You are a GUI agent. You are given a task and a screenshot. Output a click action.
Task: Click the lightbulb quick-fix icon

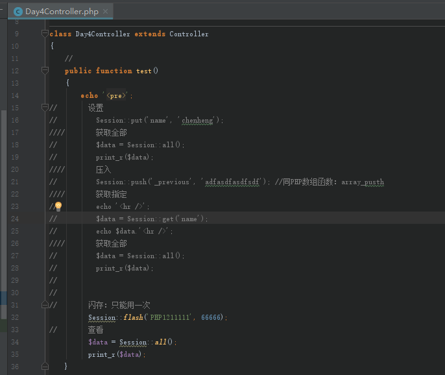click(58, 206)
